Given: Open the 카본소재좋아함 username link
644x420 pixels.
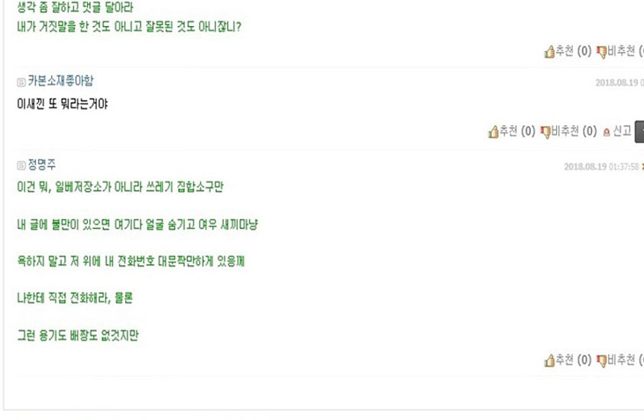Looking at the screenshot, I should tap(61, 81).
